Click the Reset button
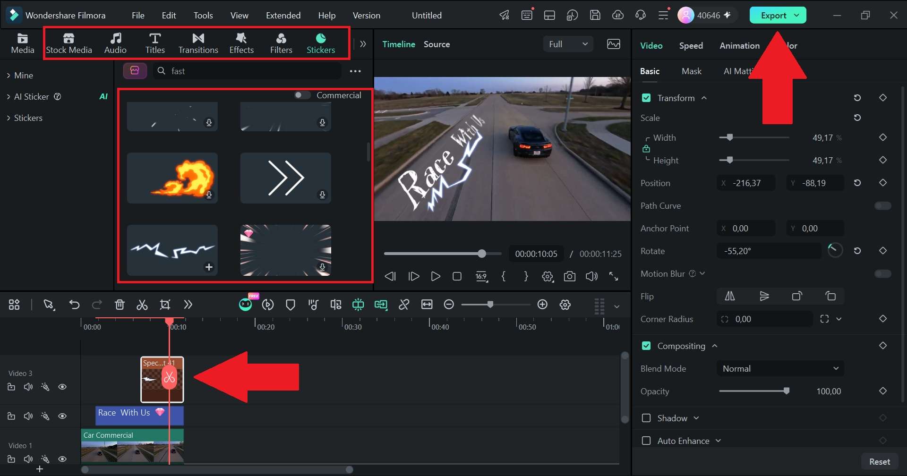907x476 pixels. tap(880, 461)
